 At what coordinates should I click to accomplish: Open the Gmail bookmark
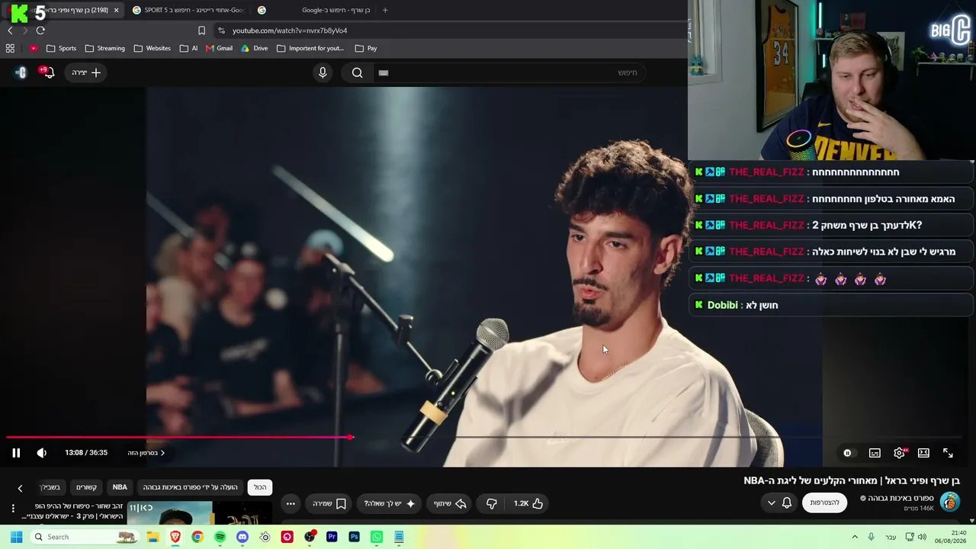click(x=219, y=48)
